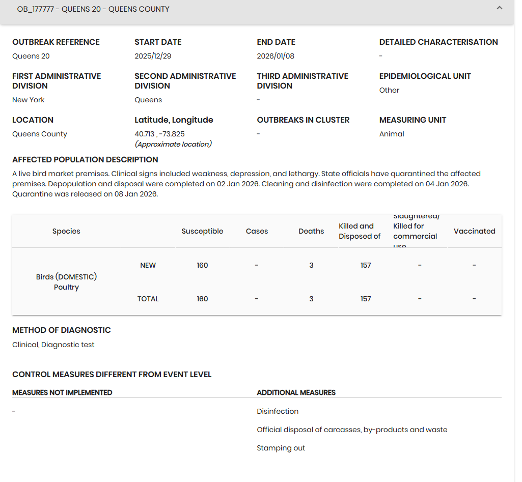
Task: Click the end date value 2026/01/08
Action: click(x=276, y=56)
